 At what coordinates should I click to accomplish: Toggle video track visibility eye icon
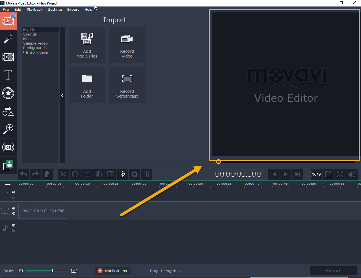click(x=14, y=208)
